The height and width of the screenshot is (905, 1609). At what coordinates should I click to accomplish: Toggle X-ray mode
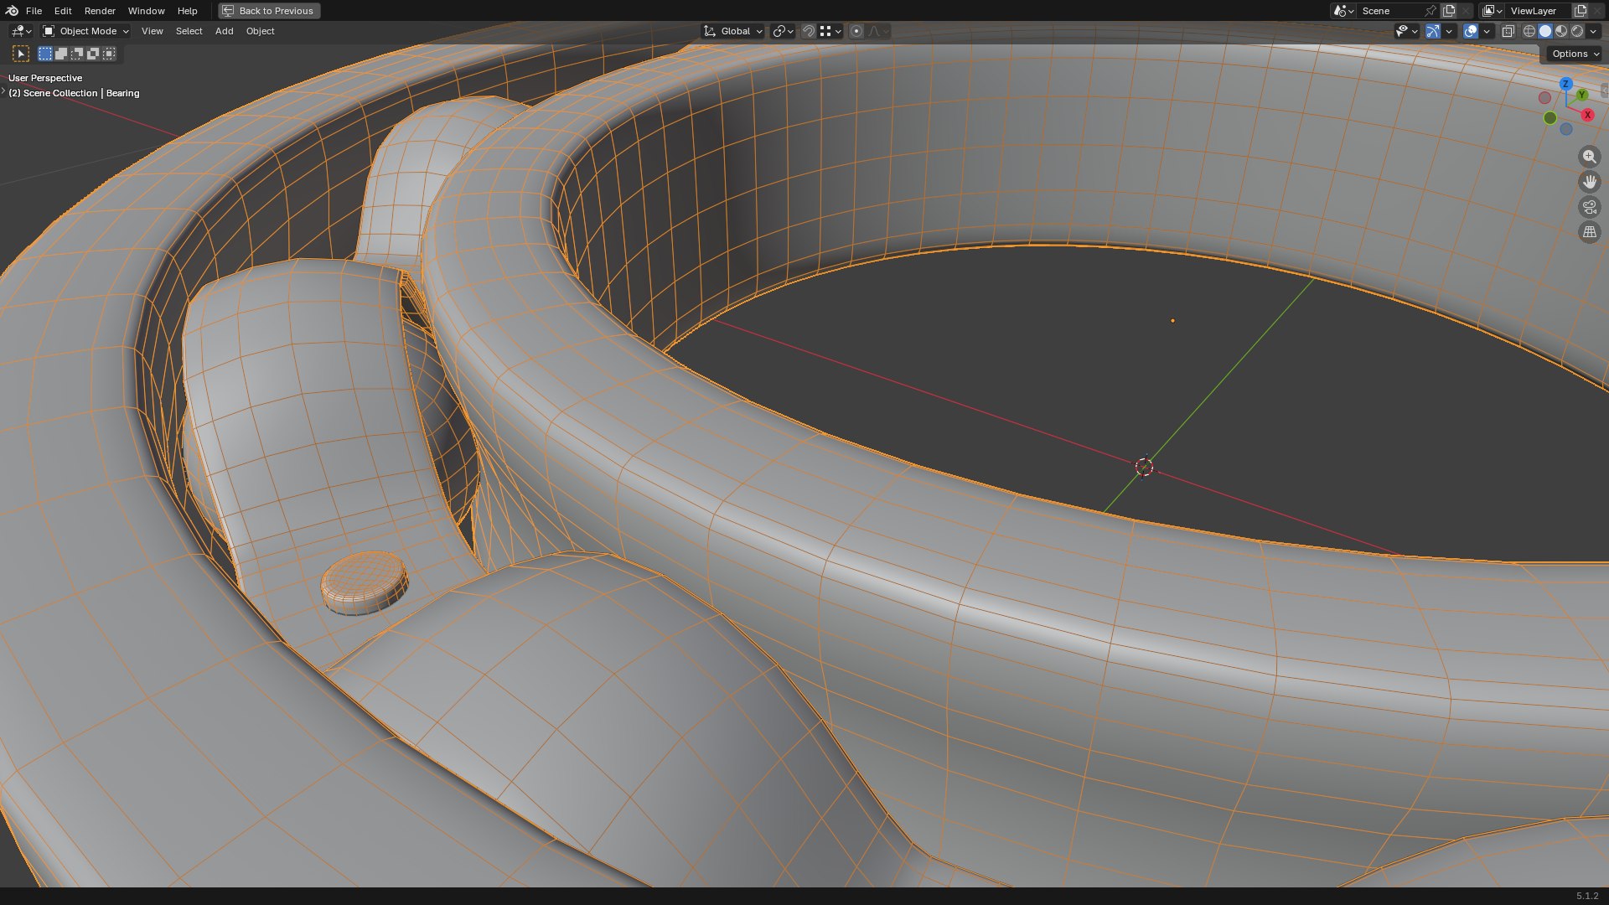(x=1508, y=31)
